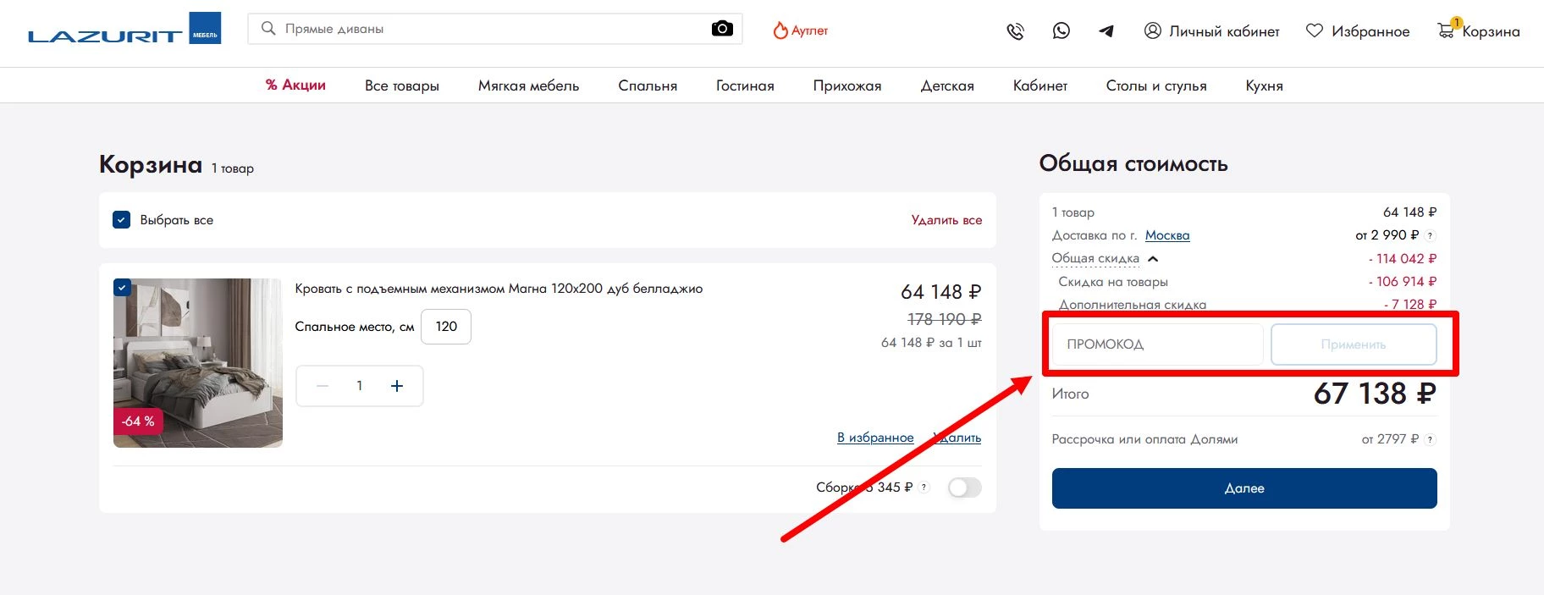Open the cart icon in header
Viewport: 1544px width, 595px height.
1447,30
